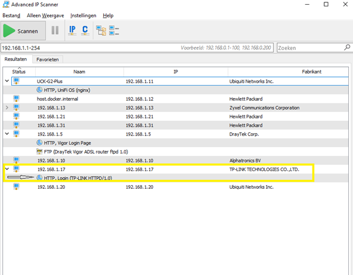Screen dimensions: 353x275
Task: Click the Alphatronics BV manufacturer cell
Action: [x=245, y=161]
